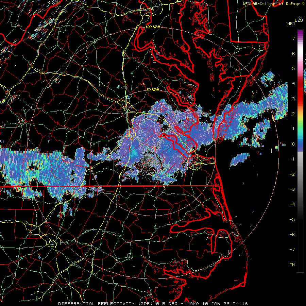Image resolution: width=306 pixels, height=306 pixels.
Task: Click the '100 NMI' range ring label
Action: (153, 27)
